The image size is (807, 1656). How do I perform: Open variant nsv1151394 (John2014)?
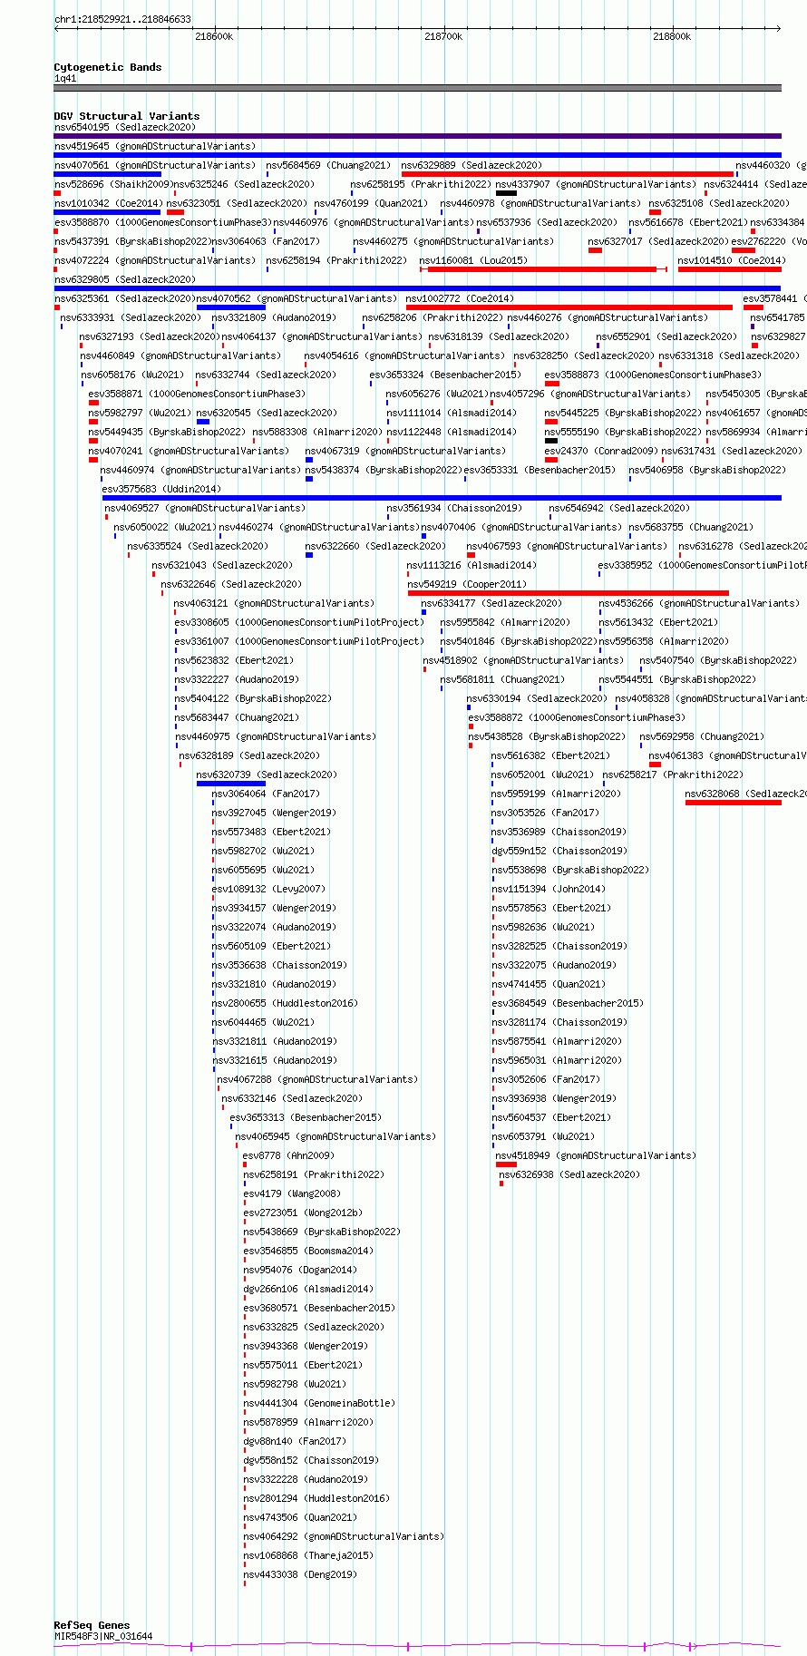point(549,889)
